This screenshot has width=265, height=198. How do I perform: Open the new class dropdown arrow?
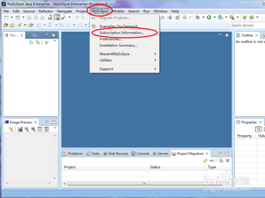[257, 17]
